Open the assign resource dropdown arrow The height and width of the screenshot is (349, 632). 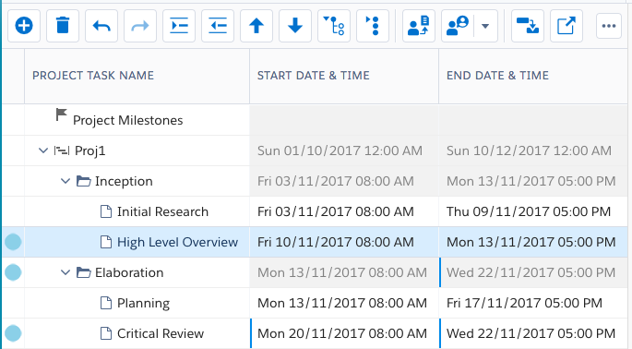pos(485,26)
